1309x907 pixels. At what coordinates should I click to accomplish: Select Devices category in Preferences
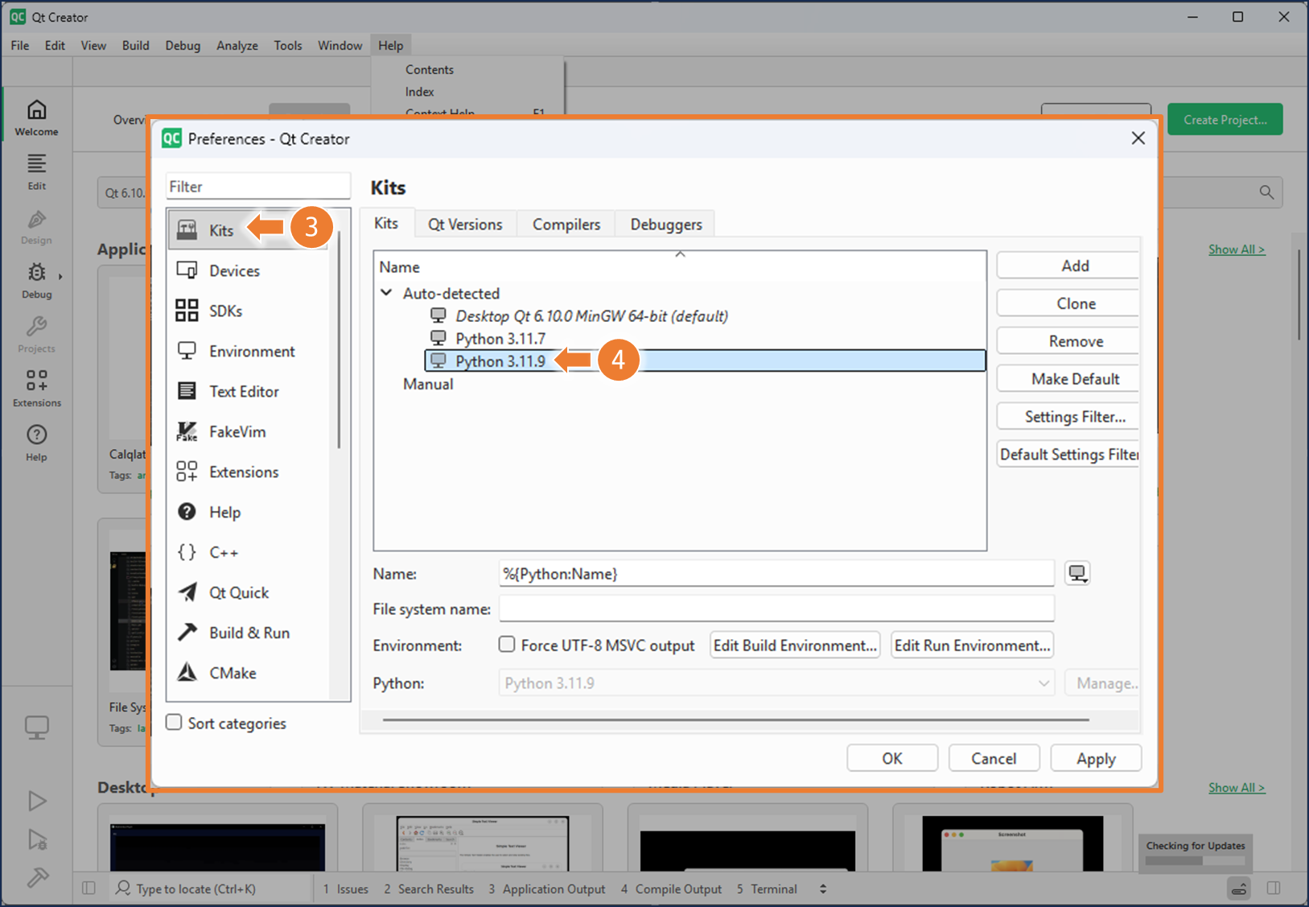pos(249,270)
